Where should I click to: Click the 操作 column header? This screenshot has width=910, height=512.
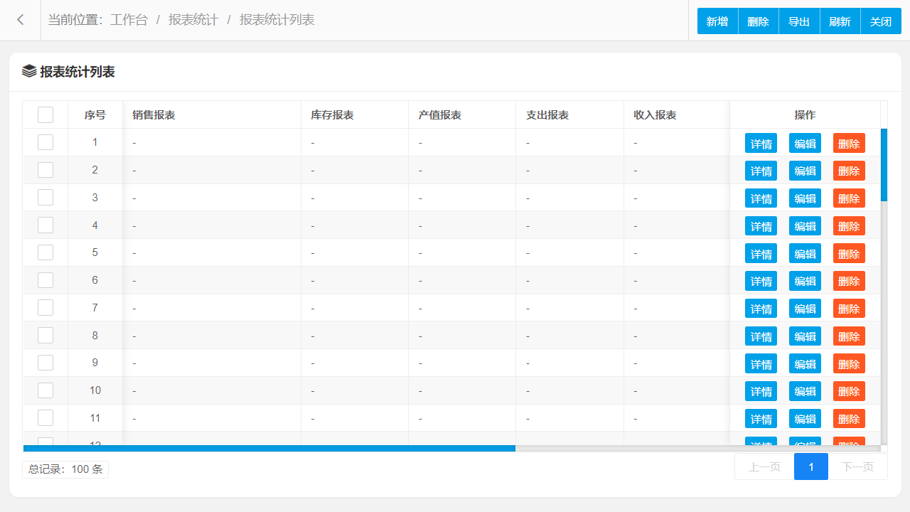tap(805, 114)
